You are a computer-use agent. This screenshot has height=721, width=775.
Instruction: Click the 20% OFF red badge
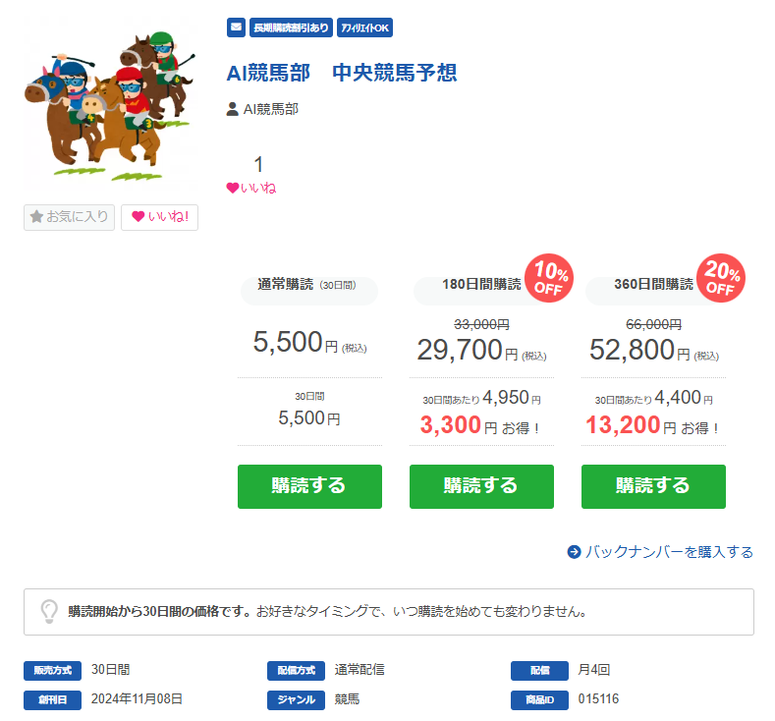pyautogui.click(x=721, y=278)
